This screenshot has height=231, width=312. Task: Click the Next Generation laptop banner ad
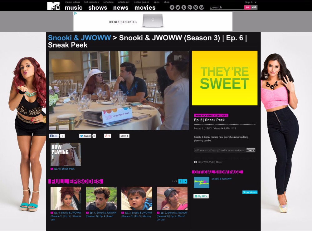click(153, 21)
